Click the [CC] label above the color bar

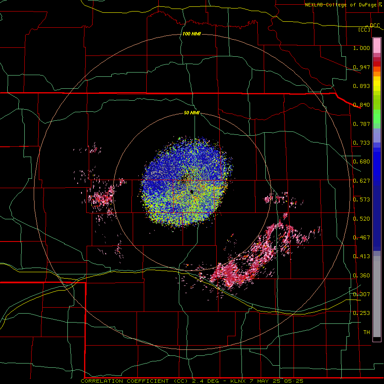click(x=364, y=29)
